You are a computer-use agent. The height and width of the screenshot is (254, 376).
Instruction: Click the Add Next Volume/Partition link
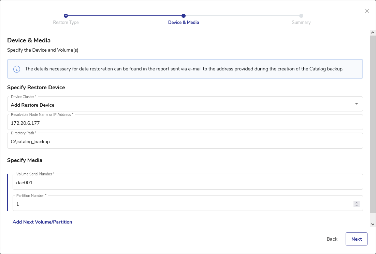pyautogui.click(x=42, y=222)
